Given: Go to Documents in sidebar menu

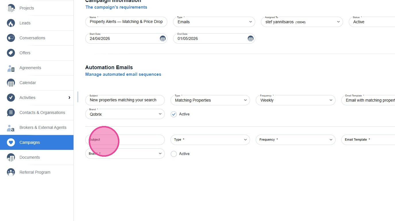Looking at the screenshot, I should pyautogui.click(x=30, y=157).
